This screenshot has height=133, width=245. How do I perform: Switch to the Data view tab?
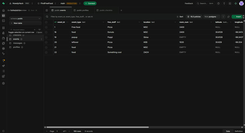pyautogui.click(x=228, y=131)
